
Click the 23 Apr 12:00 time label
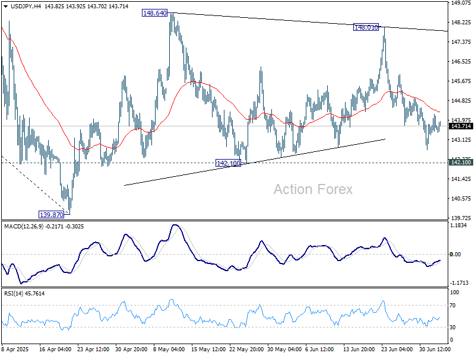pos(93,349)
